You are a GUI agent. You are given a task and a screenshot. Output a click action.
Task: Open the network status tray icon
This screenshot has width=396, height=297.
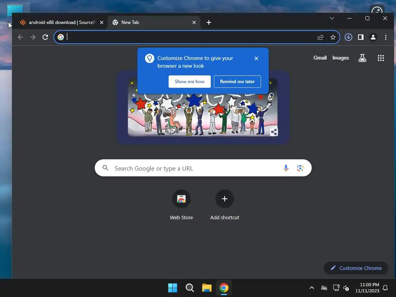(336, 288)
